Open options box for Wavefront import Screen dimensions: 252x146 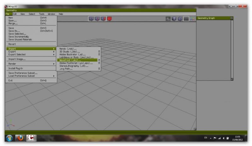point(99,60)
